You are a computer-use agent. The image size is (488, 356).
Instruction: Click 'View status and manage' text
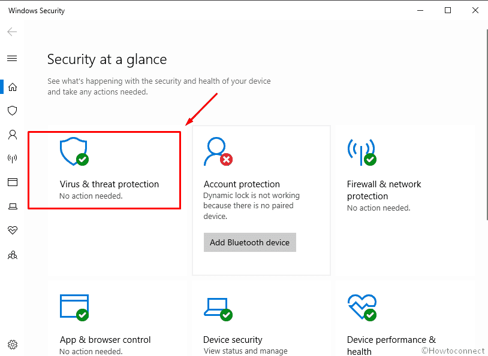(246, 351)
